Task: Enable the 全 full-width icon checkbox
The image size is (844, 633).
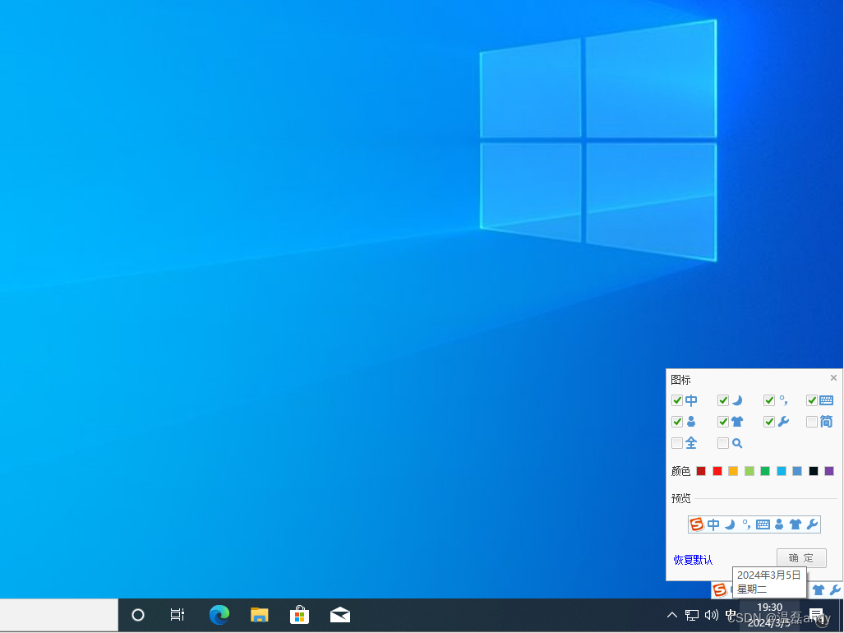Action: pos(677,443)
